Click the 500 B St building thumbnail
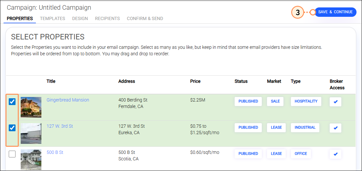This screenshot has width=362, height=171. [x=31, y=159]
